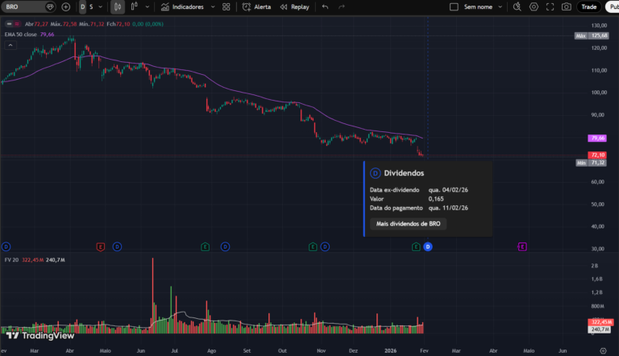Click the diamond icon beside the BRO symbol
This screenshot has height=356, width=619.
coord(50,6)
